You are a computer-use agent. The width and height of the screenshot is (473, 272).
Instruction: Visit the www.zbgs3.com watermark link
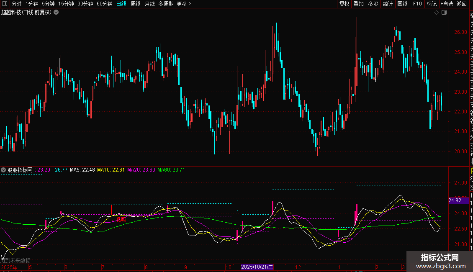click(440, 266)
